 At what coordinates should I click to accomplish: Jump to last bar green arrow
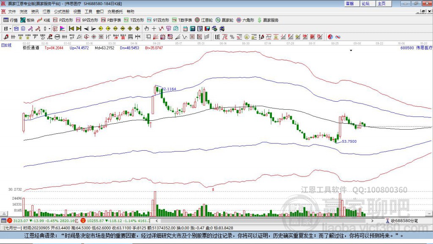click(79, 29)
